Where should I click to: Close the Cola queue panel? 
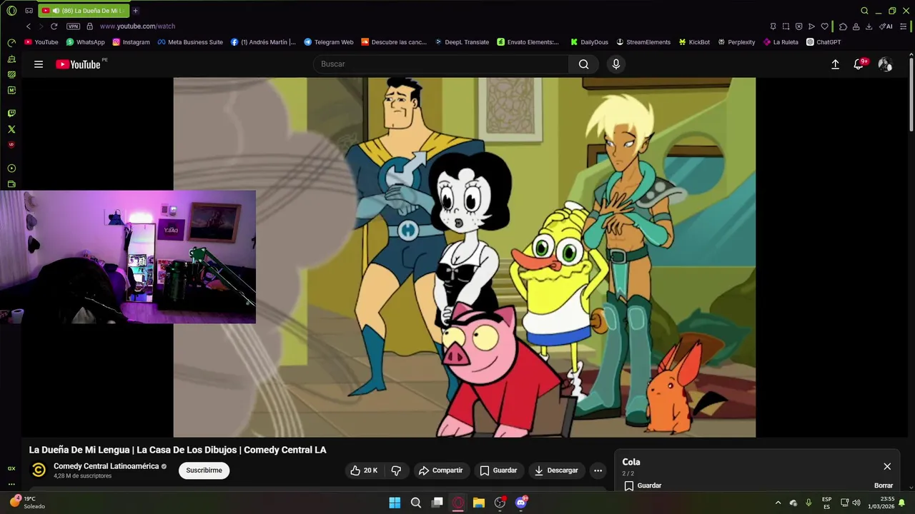tap(887, 466)
